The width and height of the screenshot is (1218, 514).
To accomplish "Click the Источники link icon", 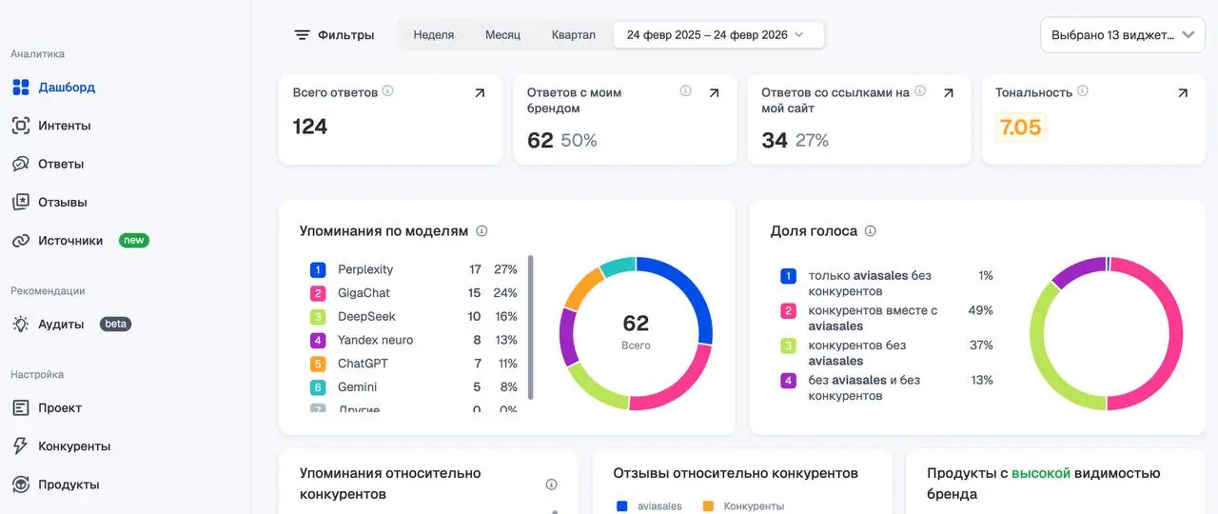I will tap(21, 241).
